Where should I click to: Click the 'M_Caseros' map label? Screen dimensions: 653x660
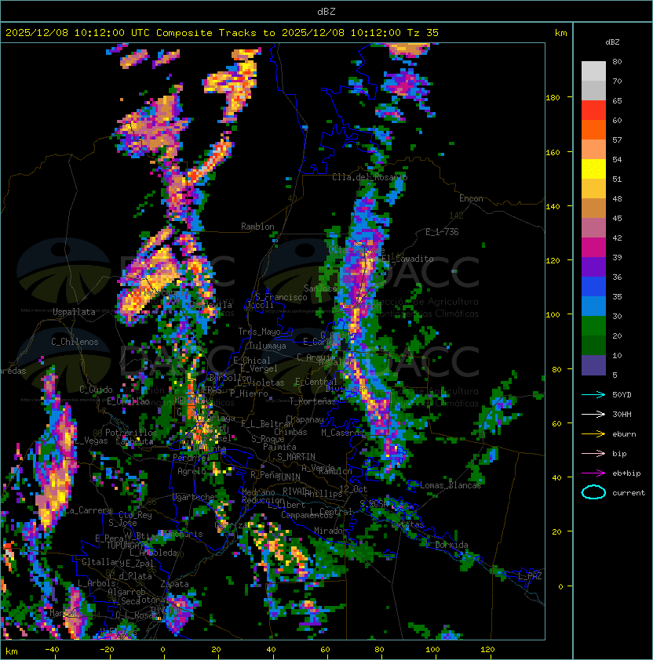(x=342, y=432)
